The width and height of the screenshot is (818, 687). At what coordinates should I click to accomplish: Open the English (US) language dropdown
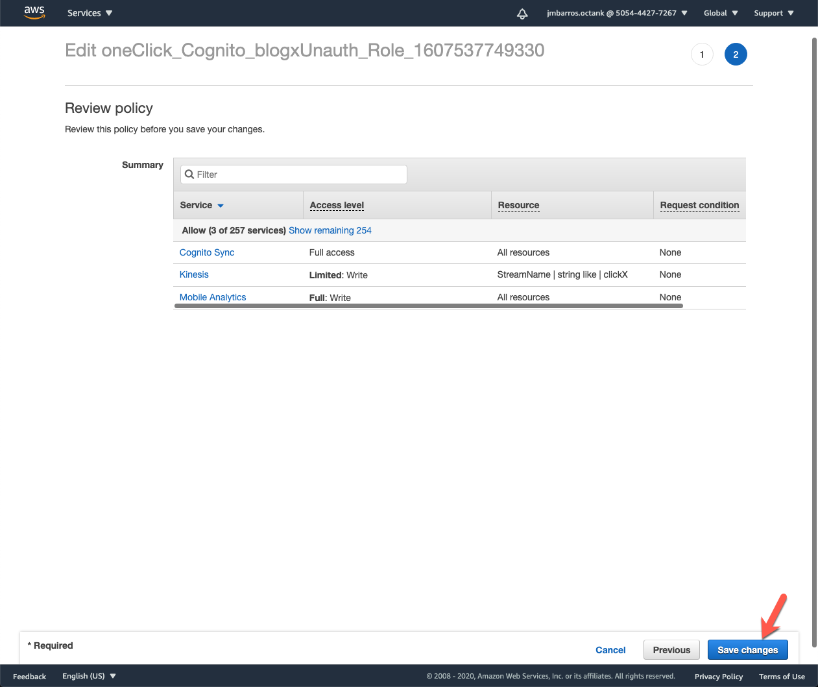(x=89, y=676)
